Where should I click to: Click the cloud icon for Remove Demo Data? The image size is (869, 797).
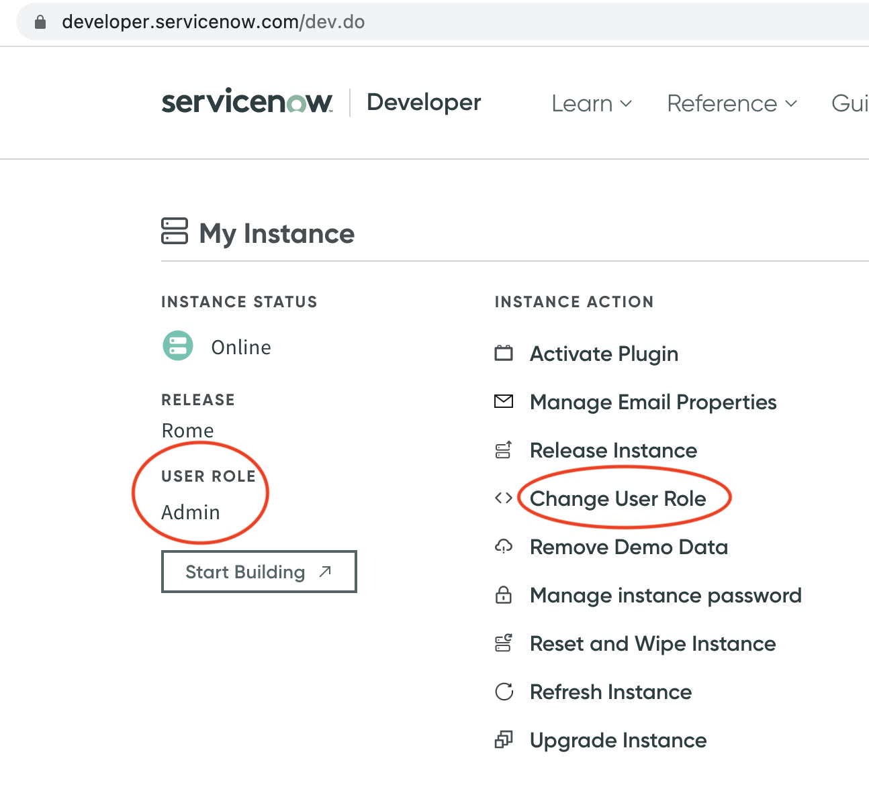click(x=504, y=546)
